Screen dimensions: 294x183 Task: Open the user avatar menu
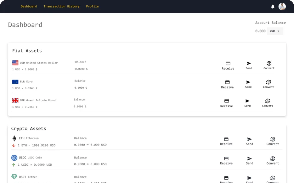282,7
